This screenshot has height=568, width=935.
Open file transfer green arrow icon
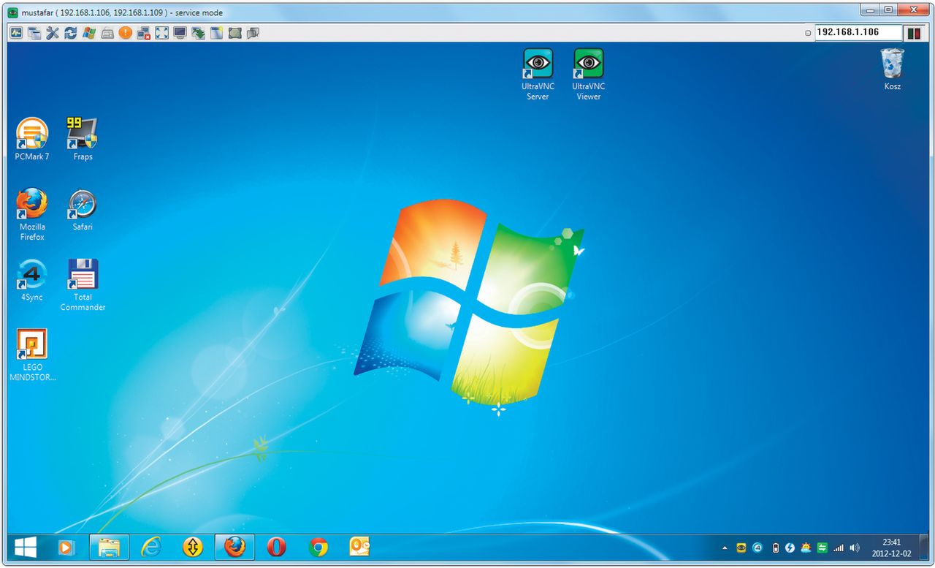point(198,33)
